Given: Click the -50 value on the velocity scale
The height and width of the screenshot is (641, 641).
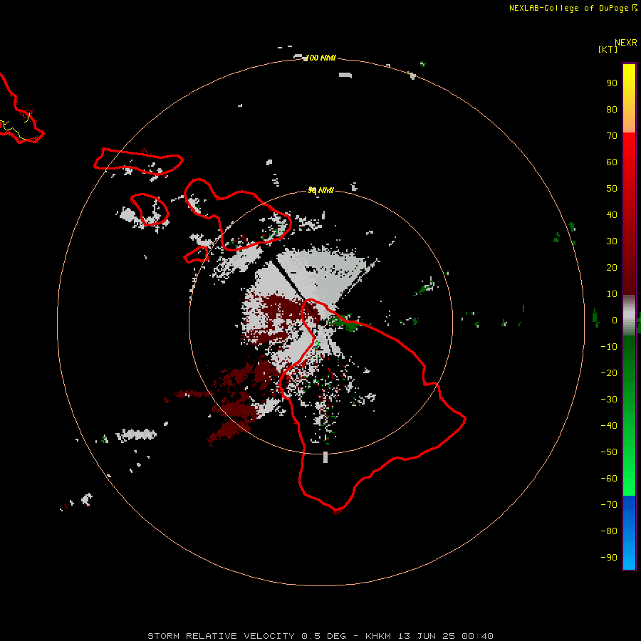Looking at the screenshot, I should 609,452.
